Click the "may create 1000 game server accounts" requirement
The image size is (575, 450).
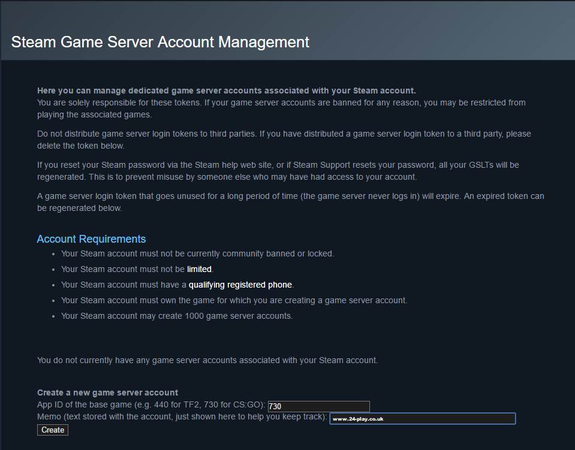point(177,316)
